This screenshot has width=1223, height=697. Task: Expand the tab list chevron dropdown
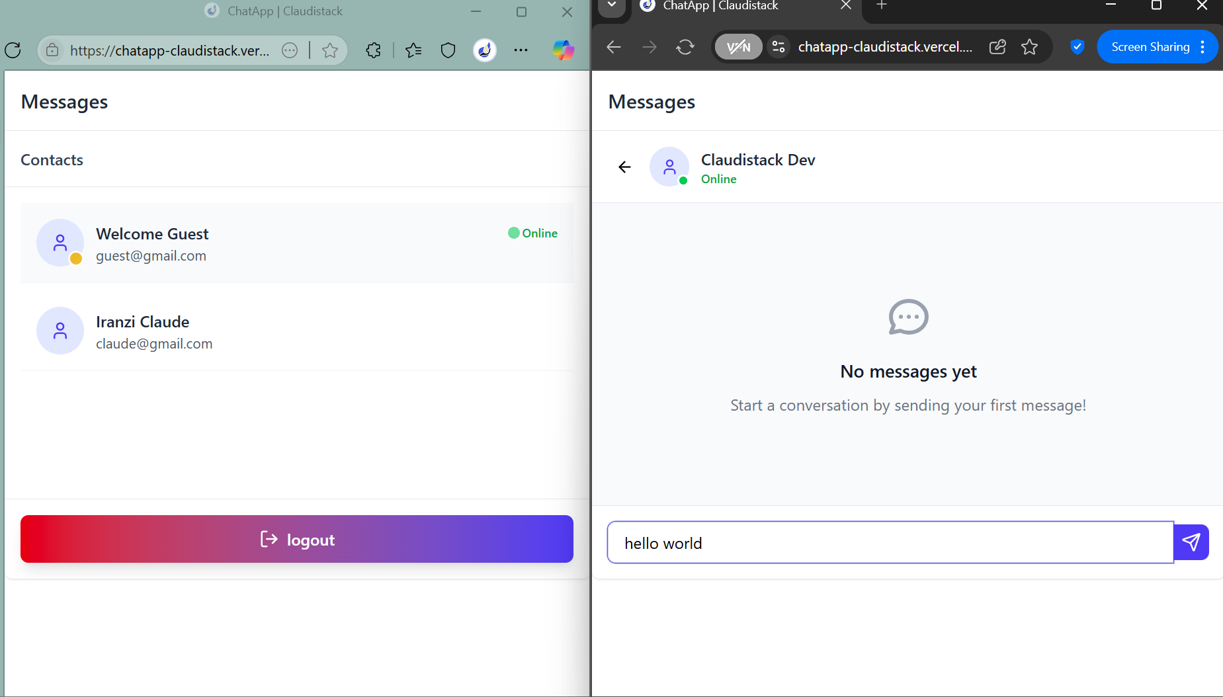pos(612,6)
